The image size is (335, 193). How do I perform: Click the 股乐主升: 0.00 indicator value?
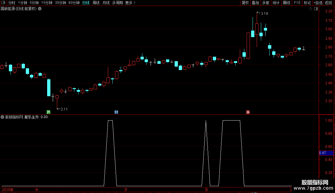click(36, 117)
